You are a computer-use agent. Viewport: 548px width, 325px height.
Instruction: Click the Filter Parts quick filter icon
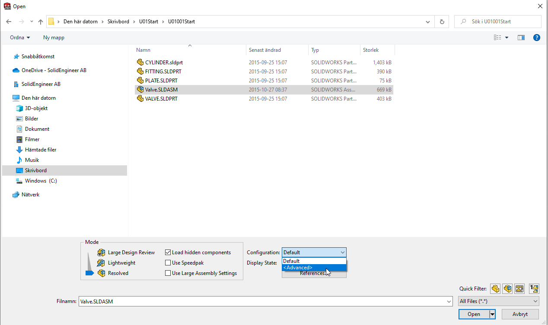pyautogui.click(x=495, y=289)
